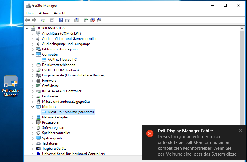Collapse the DESKTOP-N77JTV7 root node
The height and width of the screenshot is (162, 247).
(x=27, y=29)
